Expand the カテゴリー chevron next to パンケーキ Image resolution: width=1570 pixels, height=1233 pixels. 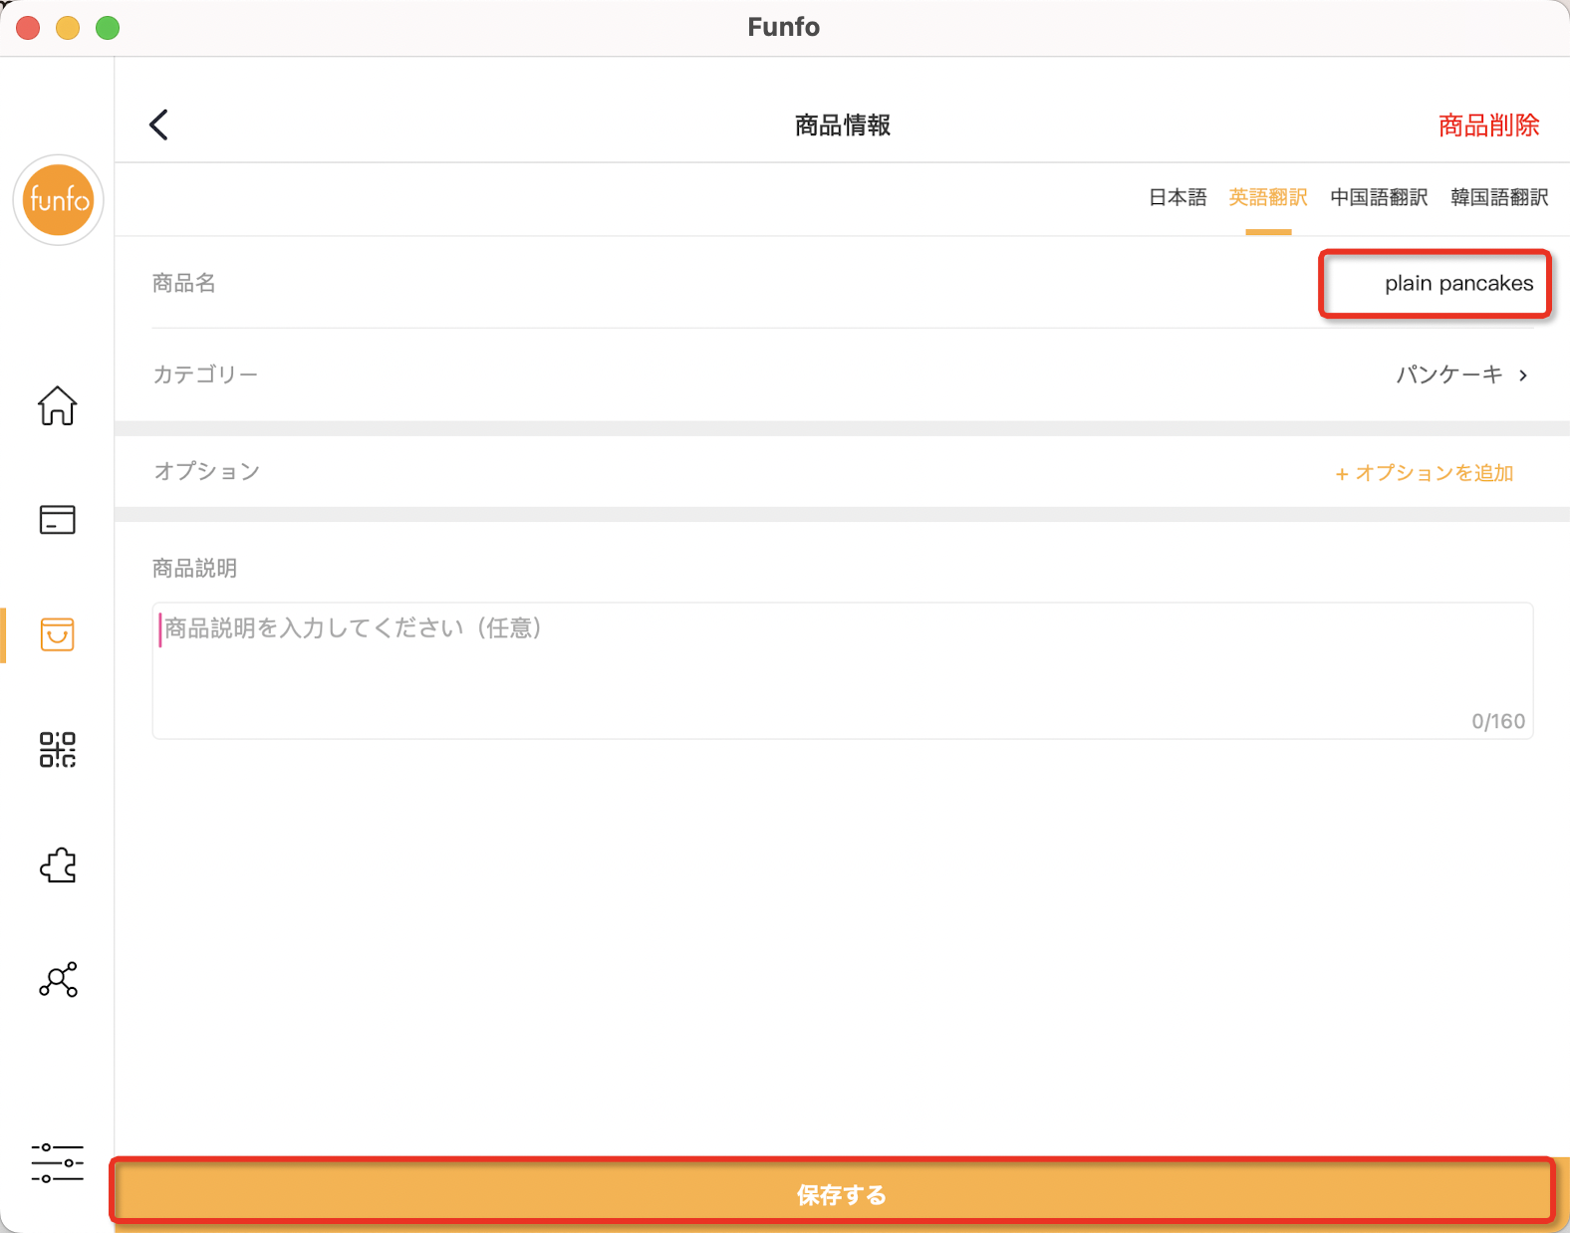tap(1523, 375)
